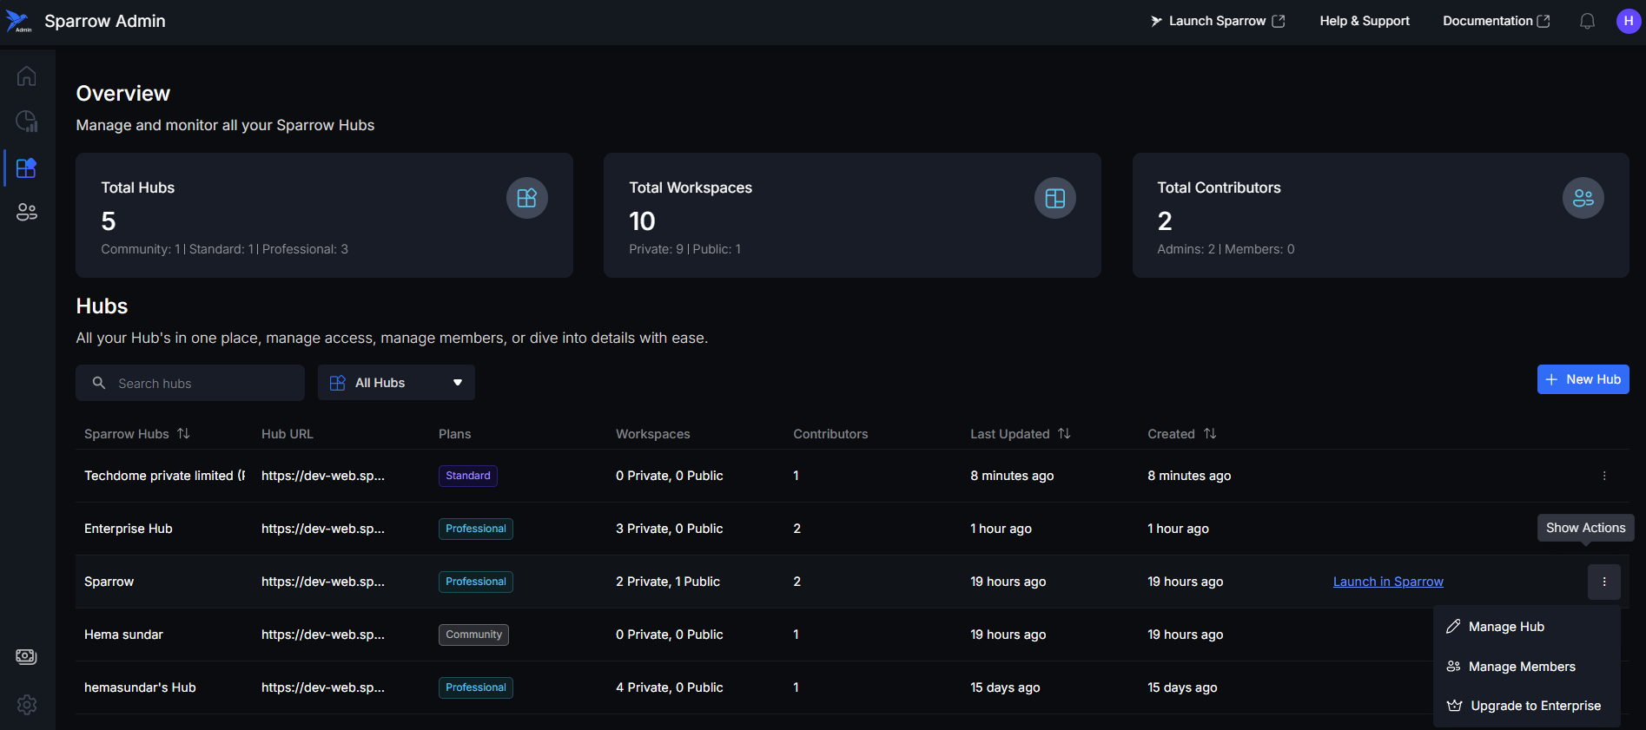The height and width of the screenshot is (730, 1646).
Task: Click the notification bell icon
Action: click(1587, 21)
